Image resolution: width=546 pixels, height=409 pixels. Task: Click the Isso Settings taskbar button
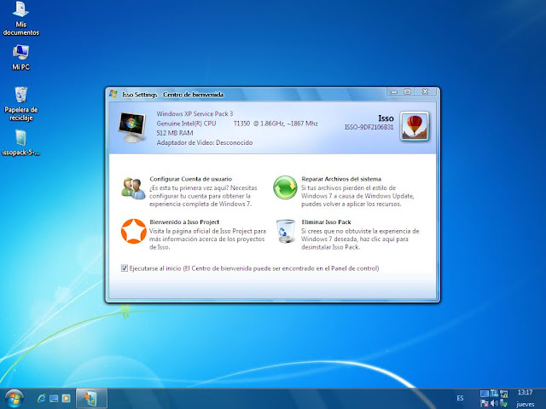pos(91,398)
